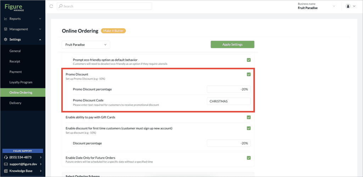This screenshot has width=363, height=177.
Task: Click the Make It Butter badge
Action: pyautogui.click(x=113, y=31)
